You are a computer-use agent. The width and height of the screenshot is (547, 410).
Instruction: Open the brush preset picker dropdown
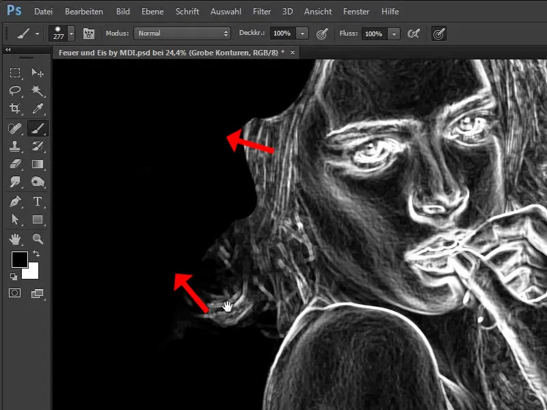tap(72, 33)
